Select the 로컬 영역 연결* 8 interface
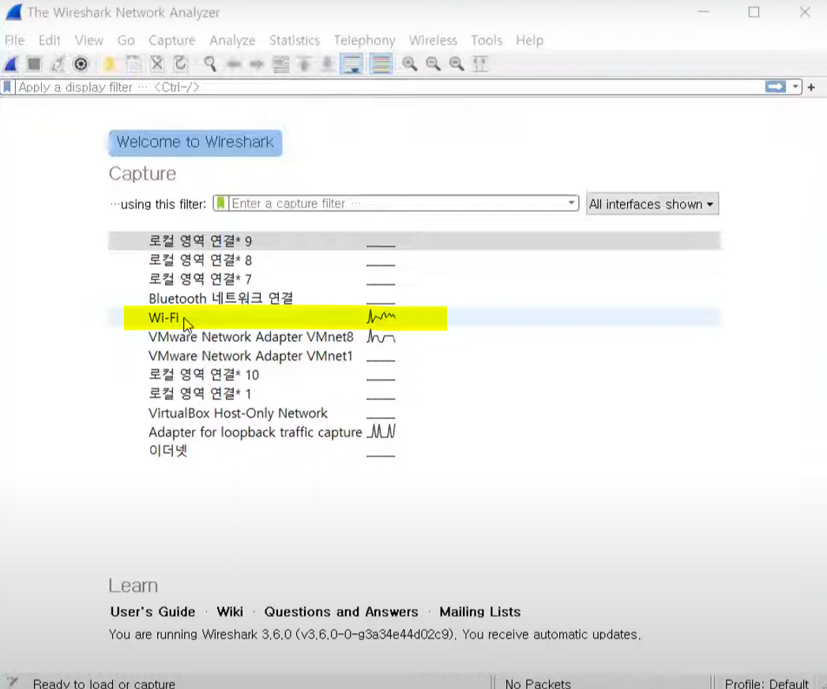Viewport: 827px width, 689px height. pos(414,260)
